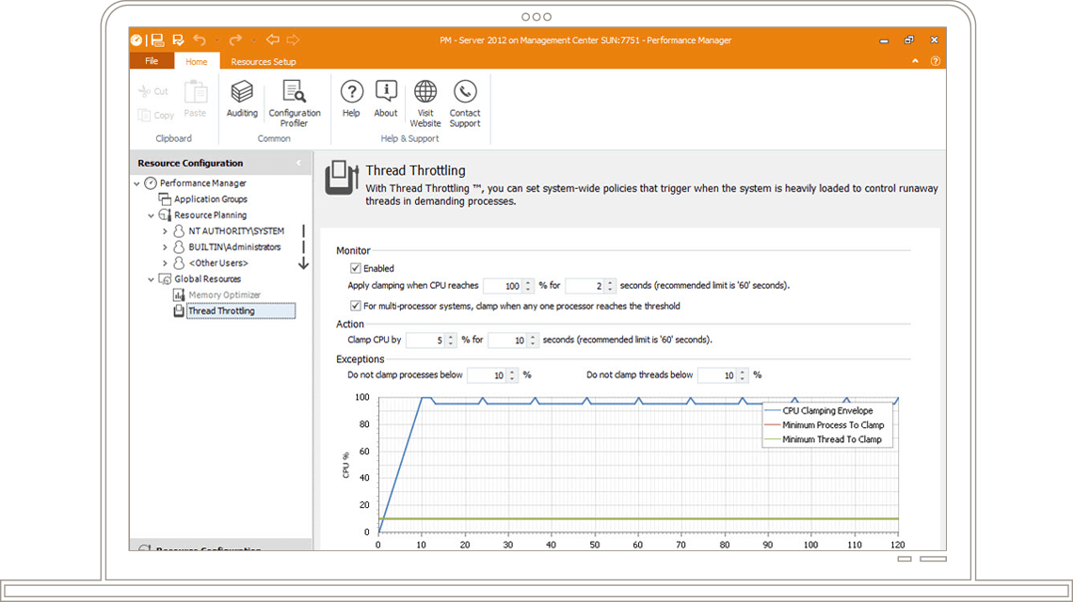Click the Cut scissors button
The image size is (1073, 602).
[152, 91]
